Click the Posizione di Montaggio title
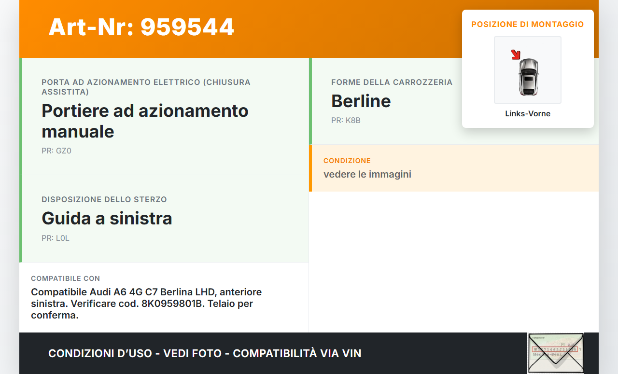This screenshot has width=618, height=374. pos(528,24)
